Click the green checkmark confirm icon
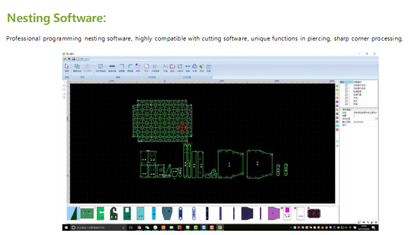This screenshot has height=235, width=415. point(65,58)
